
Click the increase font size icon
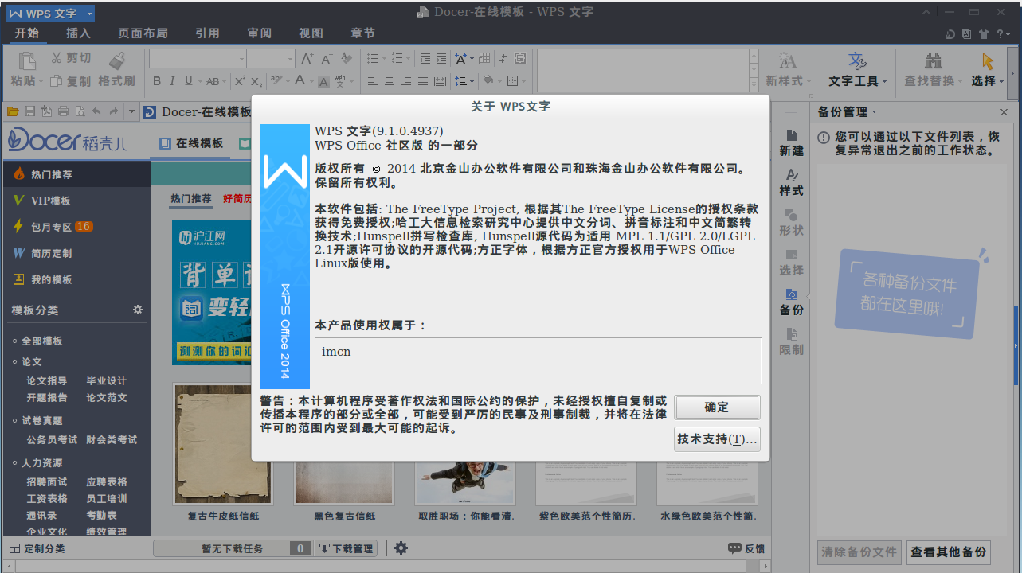307,59
